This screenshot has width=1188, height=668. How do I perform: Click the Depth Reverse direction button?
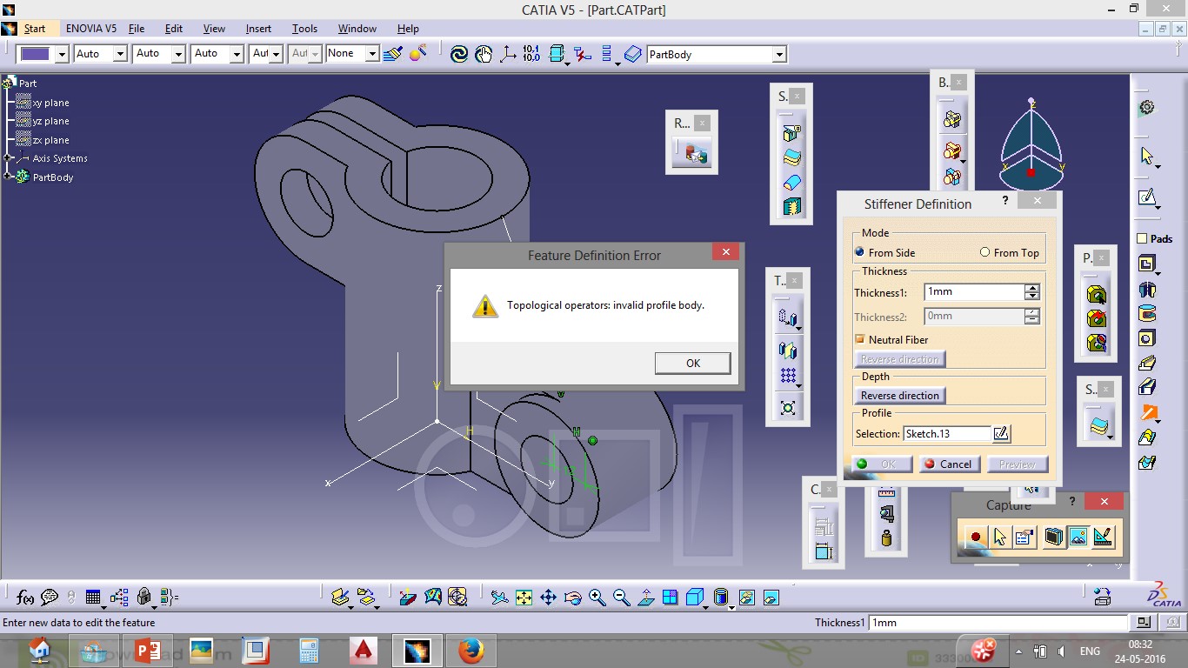click(899, 396)
